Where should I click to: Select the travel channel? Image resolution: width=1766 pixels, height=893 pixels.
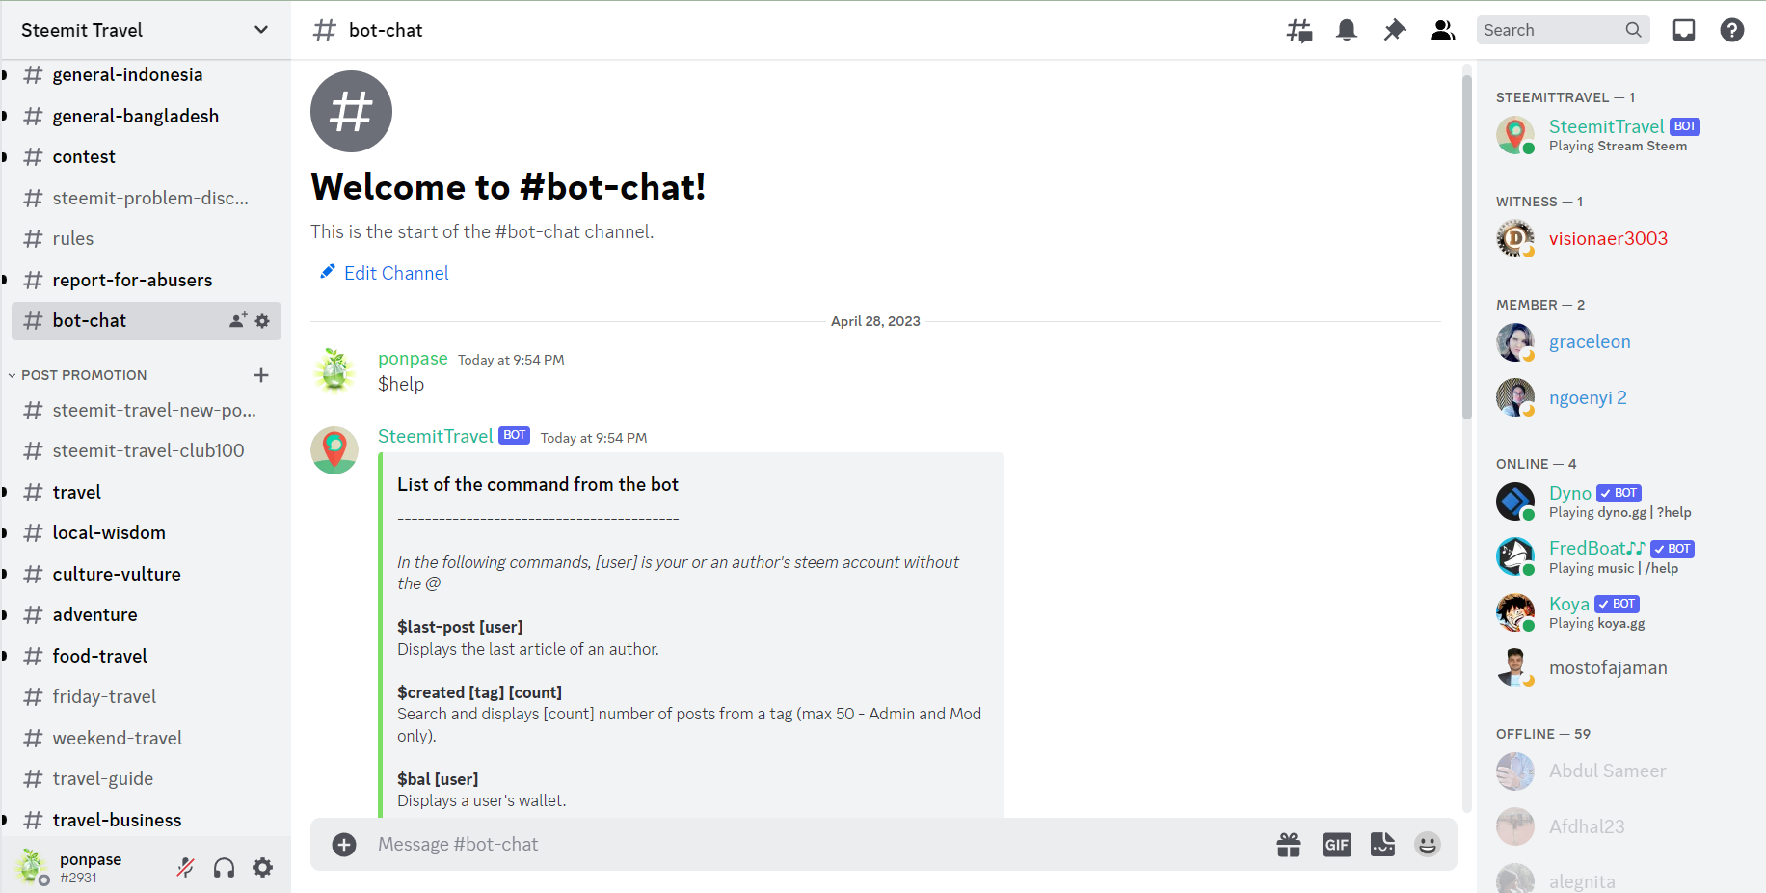[75, 492]
